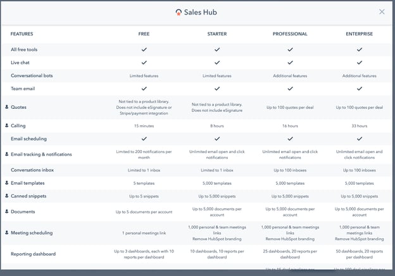The image size is (395, 276).
Task: Click the person icon next to Meeting scheduling
Action: coord(7,232)
